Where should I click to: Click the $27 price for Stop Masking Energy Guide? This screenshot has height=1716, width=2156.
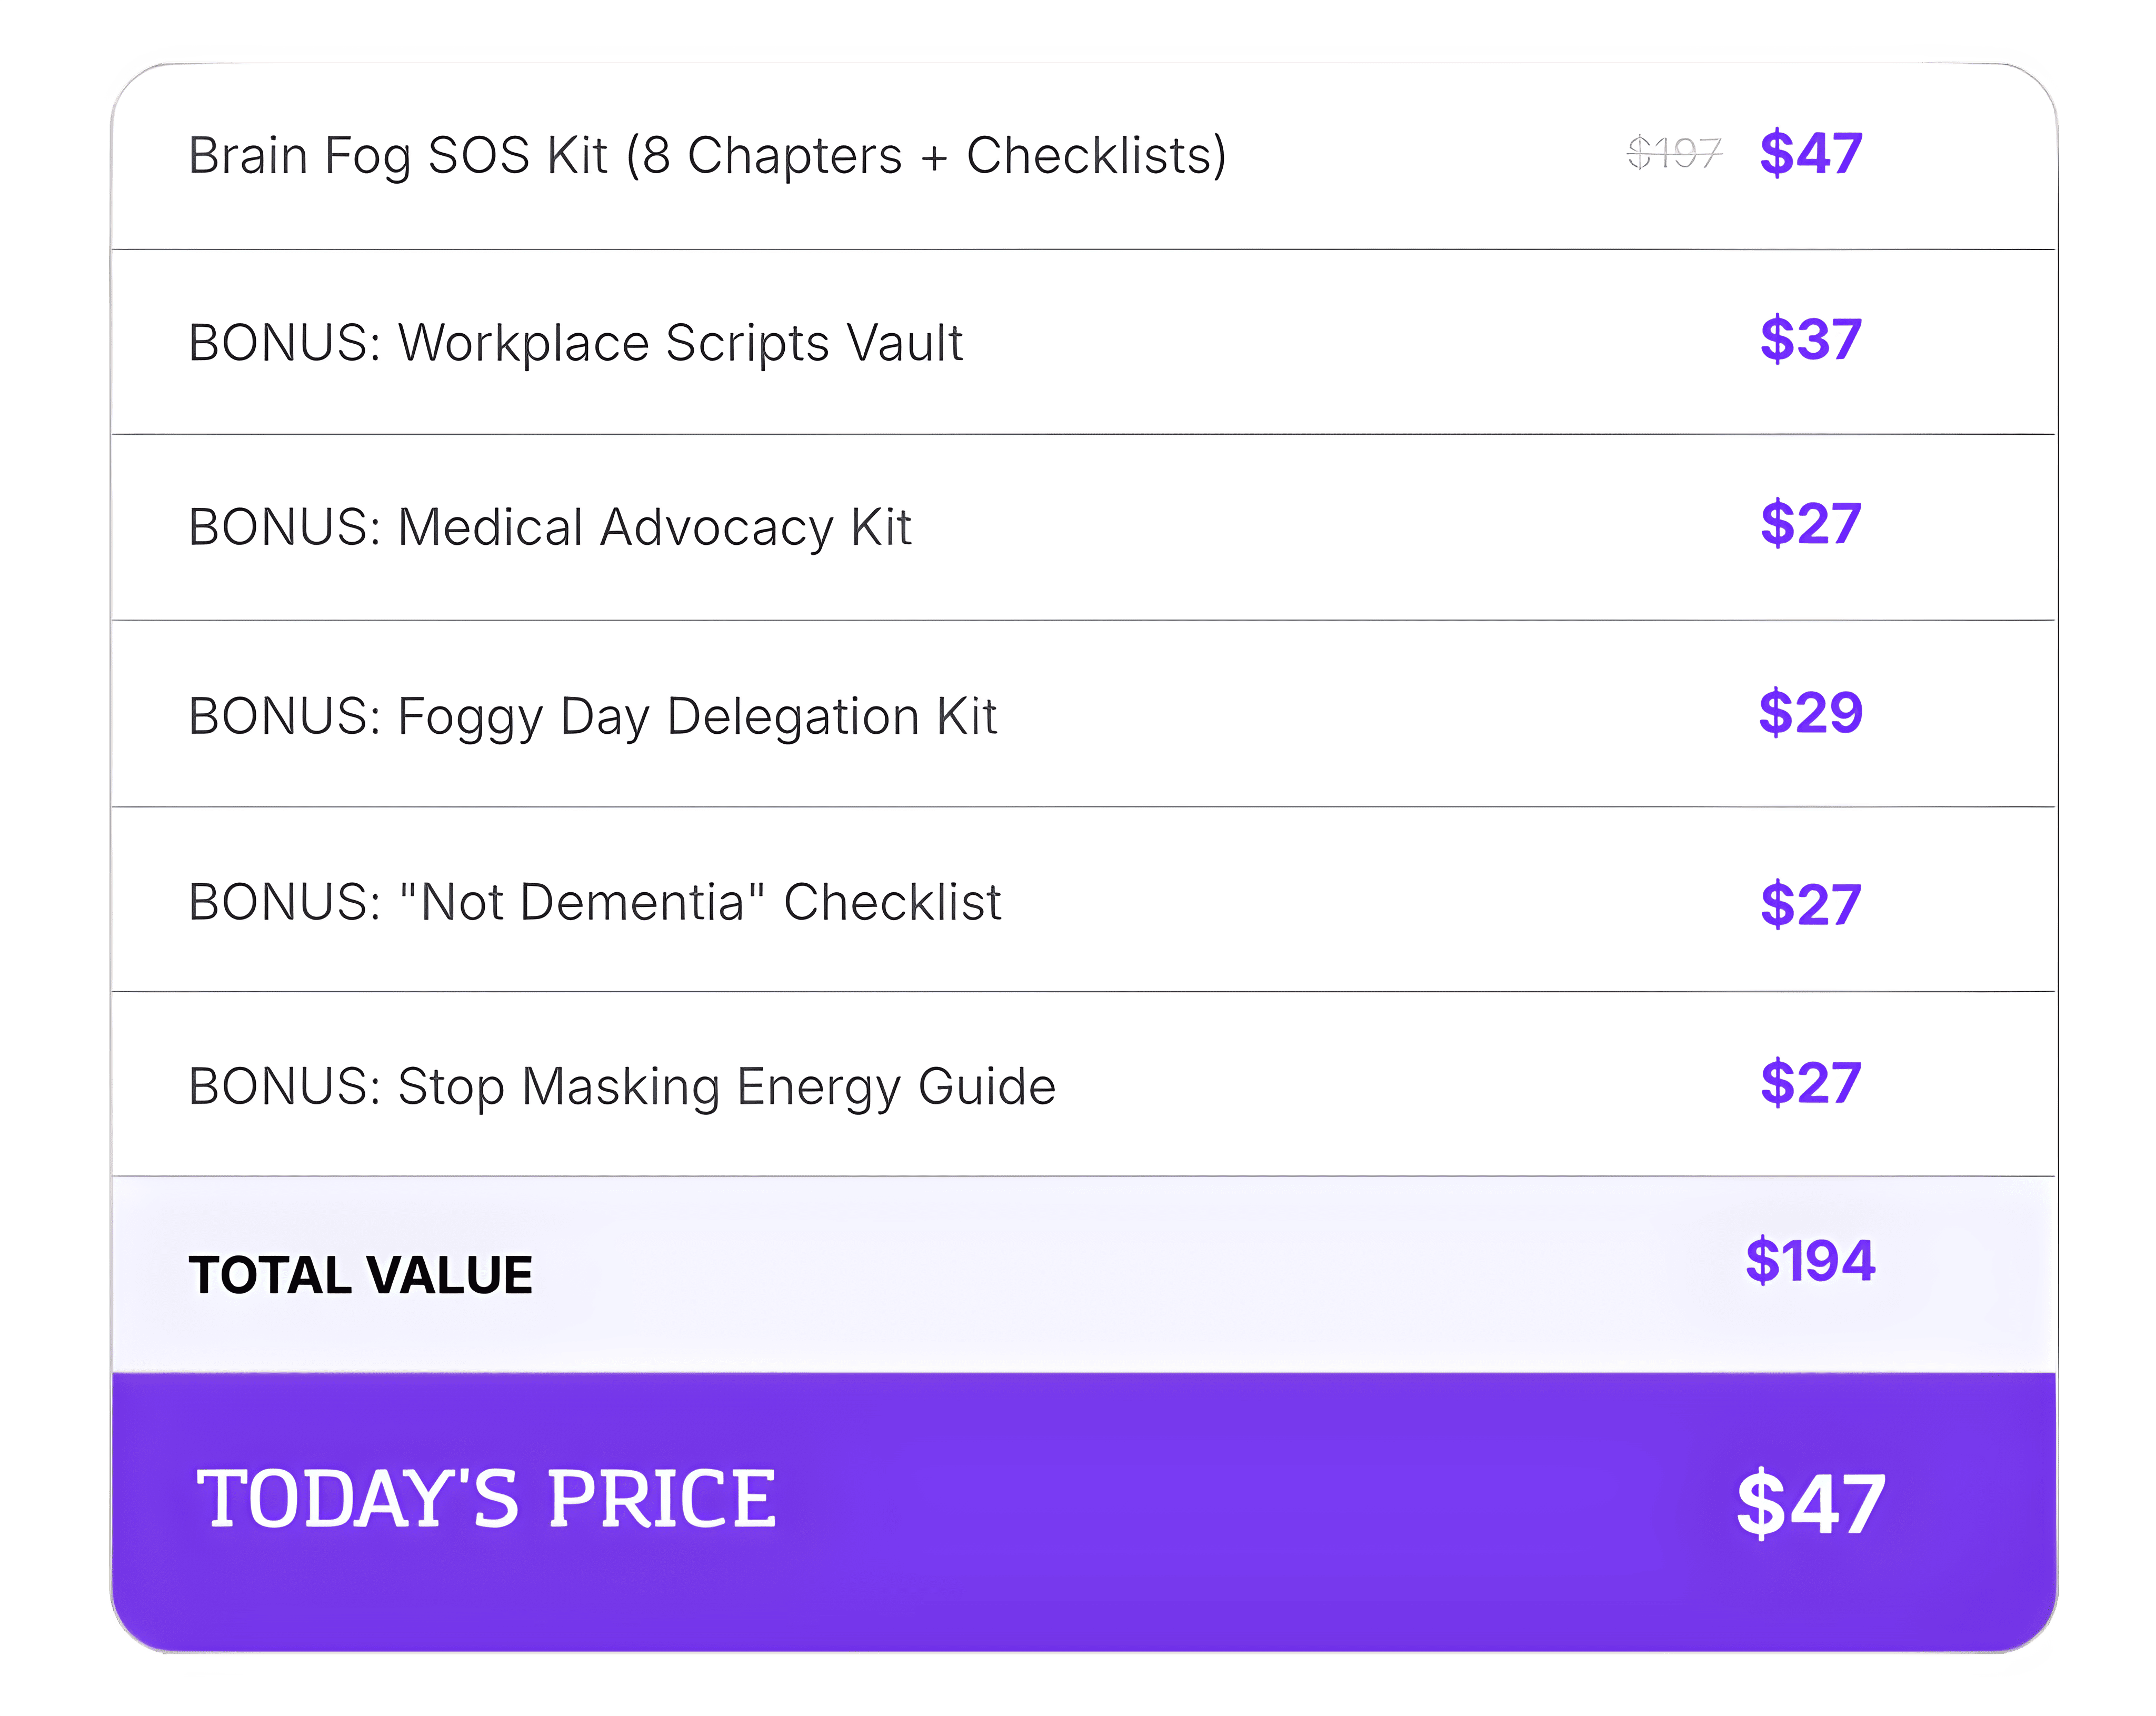pyautogui.click(x=1810, y=1083)
